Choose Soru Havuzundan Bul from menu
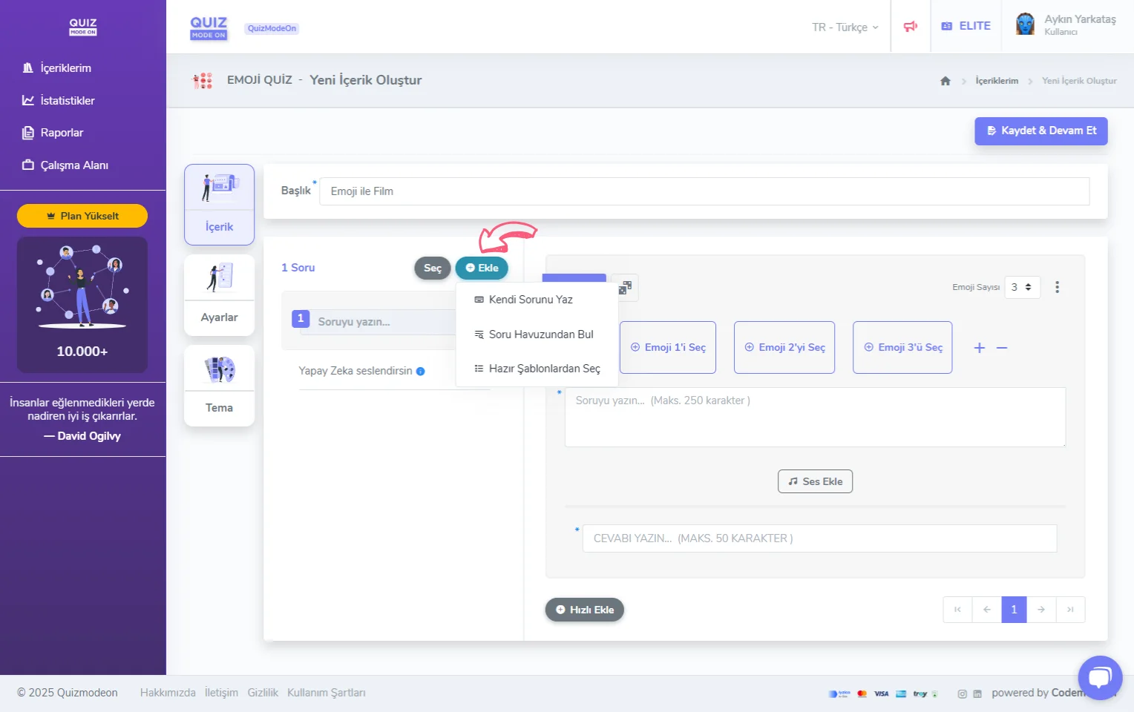Viewport: 1134px width, 712px height. click(540, 334)
